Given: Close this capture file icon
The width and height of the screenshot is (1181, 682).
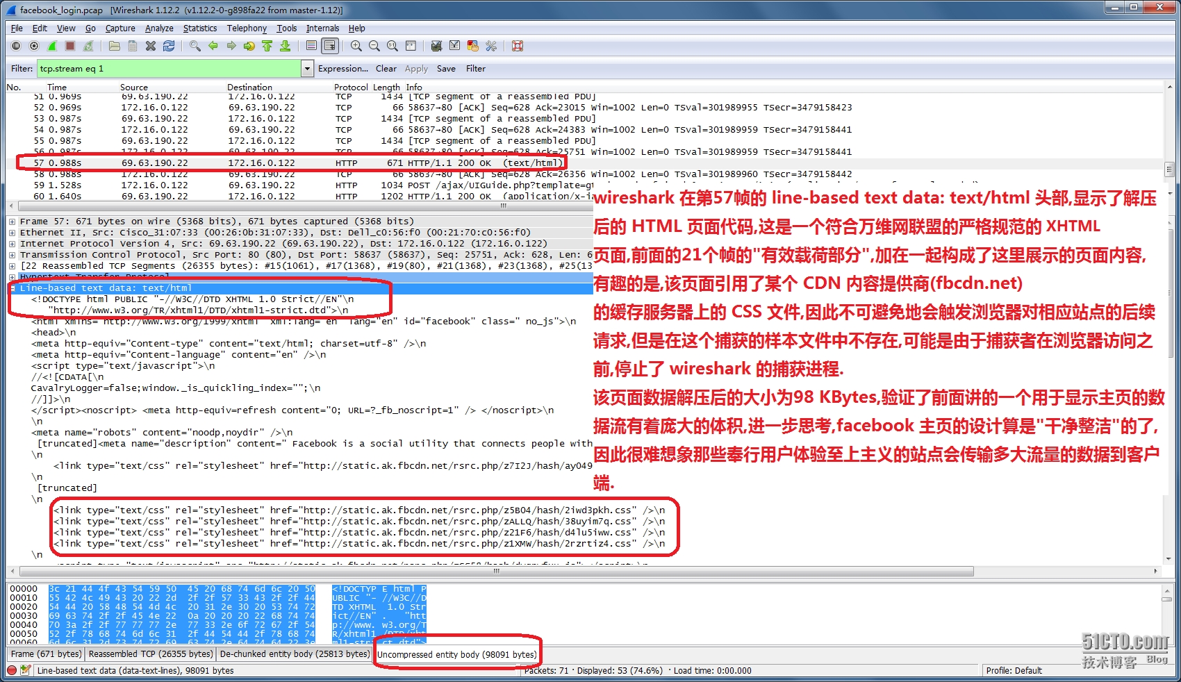Looking at the screenshot, I should tap(151, 46).
